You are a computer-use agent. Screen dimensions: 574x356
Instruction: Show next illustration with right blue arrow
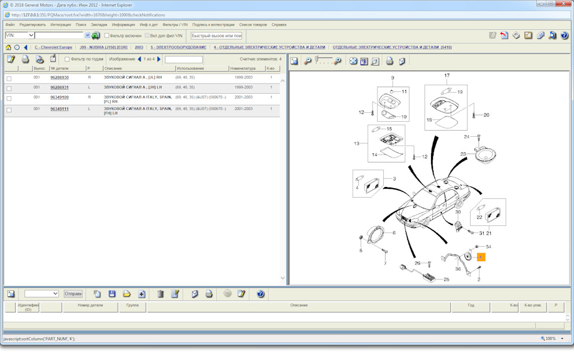pos(159,59)
